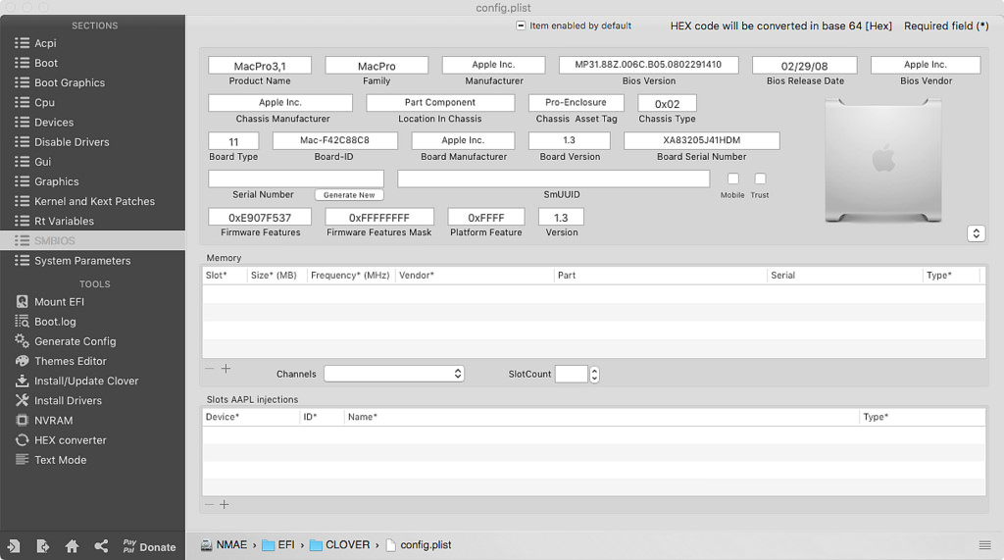Image resolution: width=1004 pixels, height=560 pixels.
Task: Click the Bios Release Date field
Action: point(805,66)
